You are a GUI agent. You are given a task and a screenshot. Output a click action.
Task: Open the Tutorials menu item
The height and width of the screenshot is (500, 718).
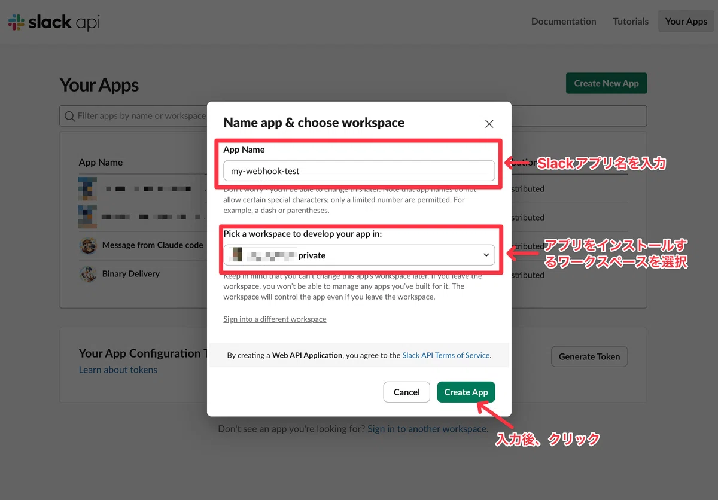point(631,21)
